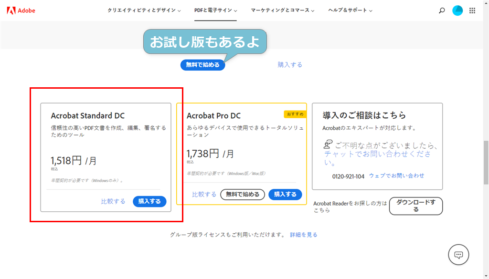Click the support chat person icon
The width and height of the screenshot is (489, 279).
pos(328,145)
